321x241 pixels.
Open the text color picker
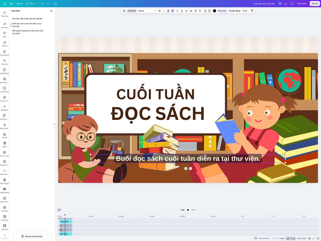pyautogui.click(x=168, y=11)
